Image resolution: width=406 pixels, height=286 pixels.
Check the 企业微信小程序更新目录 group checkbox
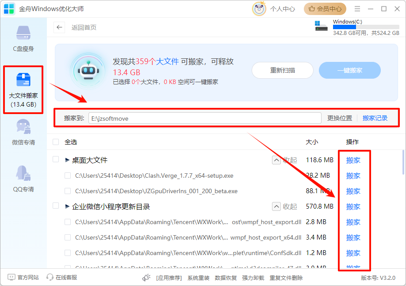point(56,206)
